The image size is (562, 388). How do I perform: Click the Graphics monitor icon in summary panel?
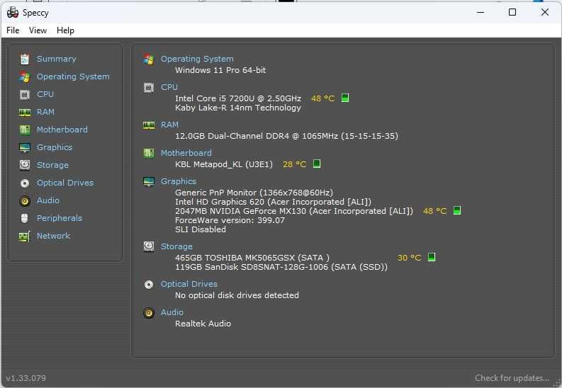148,182
